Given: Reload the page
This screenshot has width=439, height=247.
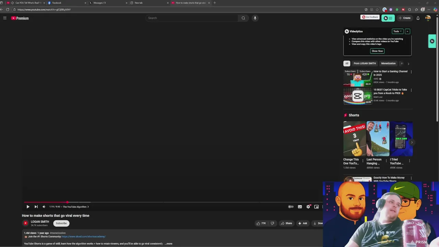Looking at the screenshot, I should pos(8,10).
